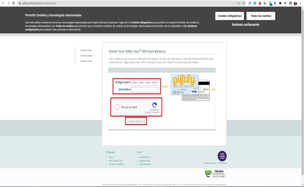Image resolution: width=304 pixels, height=187 pixels.
Task: Open the media control playlist icon
Action: (285, 3)
